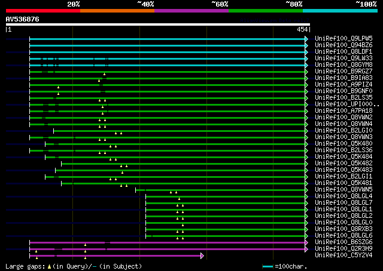Click the UniRef100_B2LS36 label
Viewport: 383px width, 271px height.
tap(344, 150)
